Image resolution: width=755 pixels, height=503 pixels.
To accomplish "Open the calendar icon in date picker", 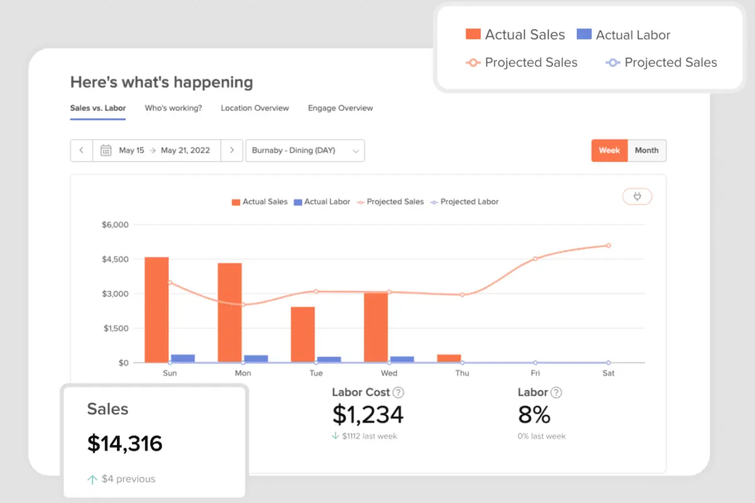I will 106,150.
